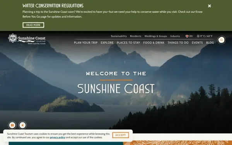Open the Events menu

pyautogui.click(x=197, y=43)
